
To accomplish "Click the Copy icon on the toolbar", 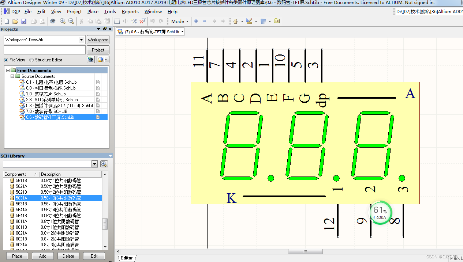I will (x=90, y=21).
